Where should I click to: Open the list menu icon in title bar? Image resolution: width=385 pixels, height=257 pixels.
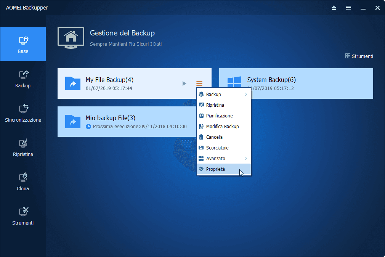tap(348, 8)
